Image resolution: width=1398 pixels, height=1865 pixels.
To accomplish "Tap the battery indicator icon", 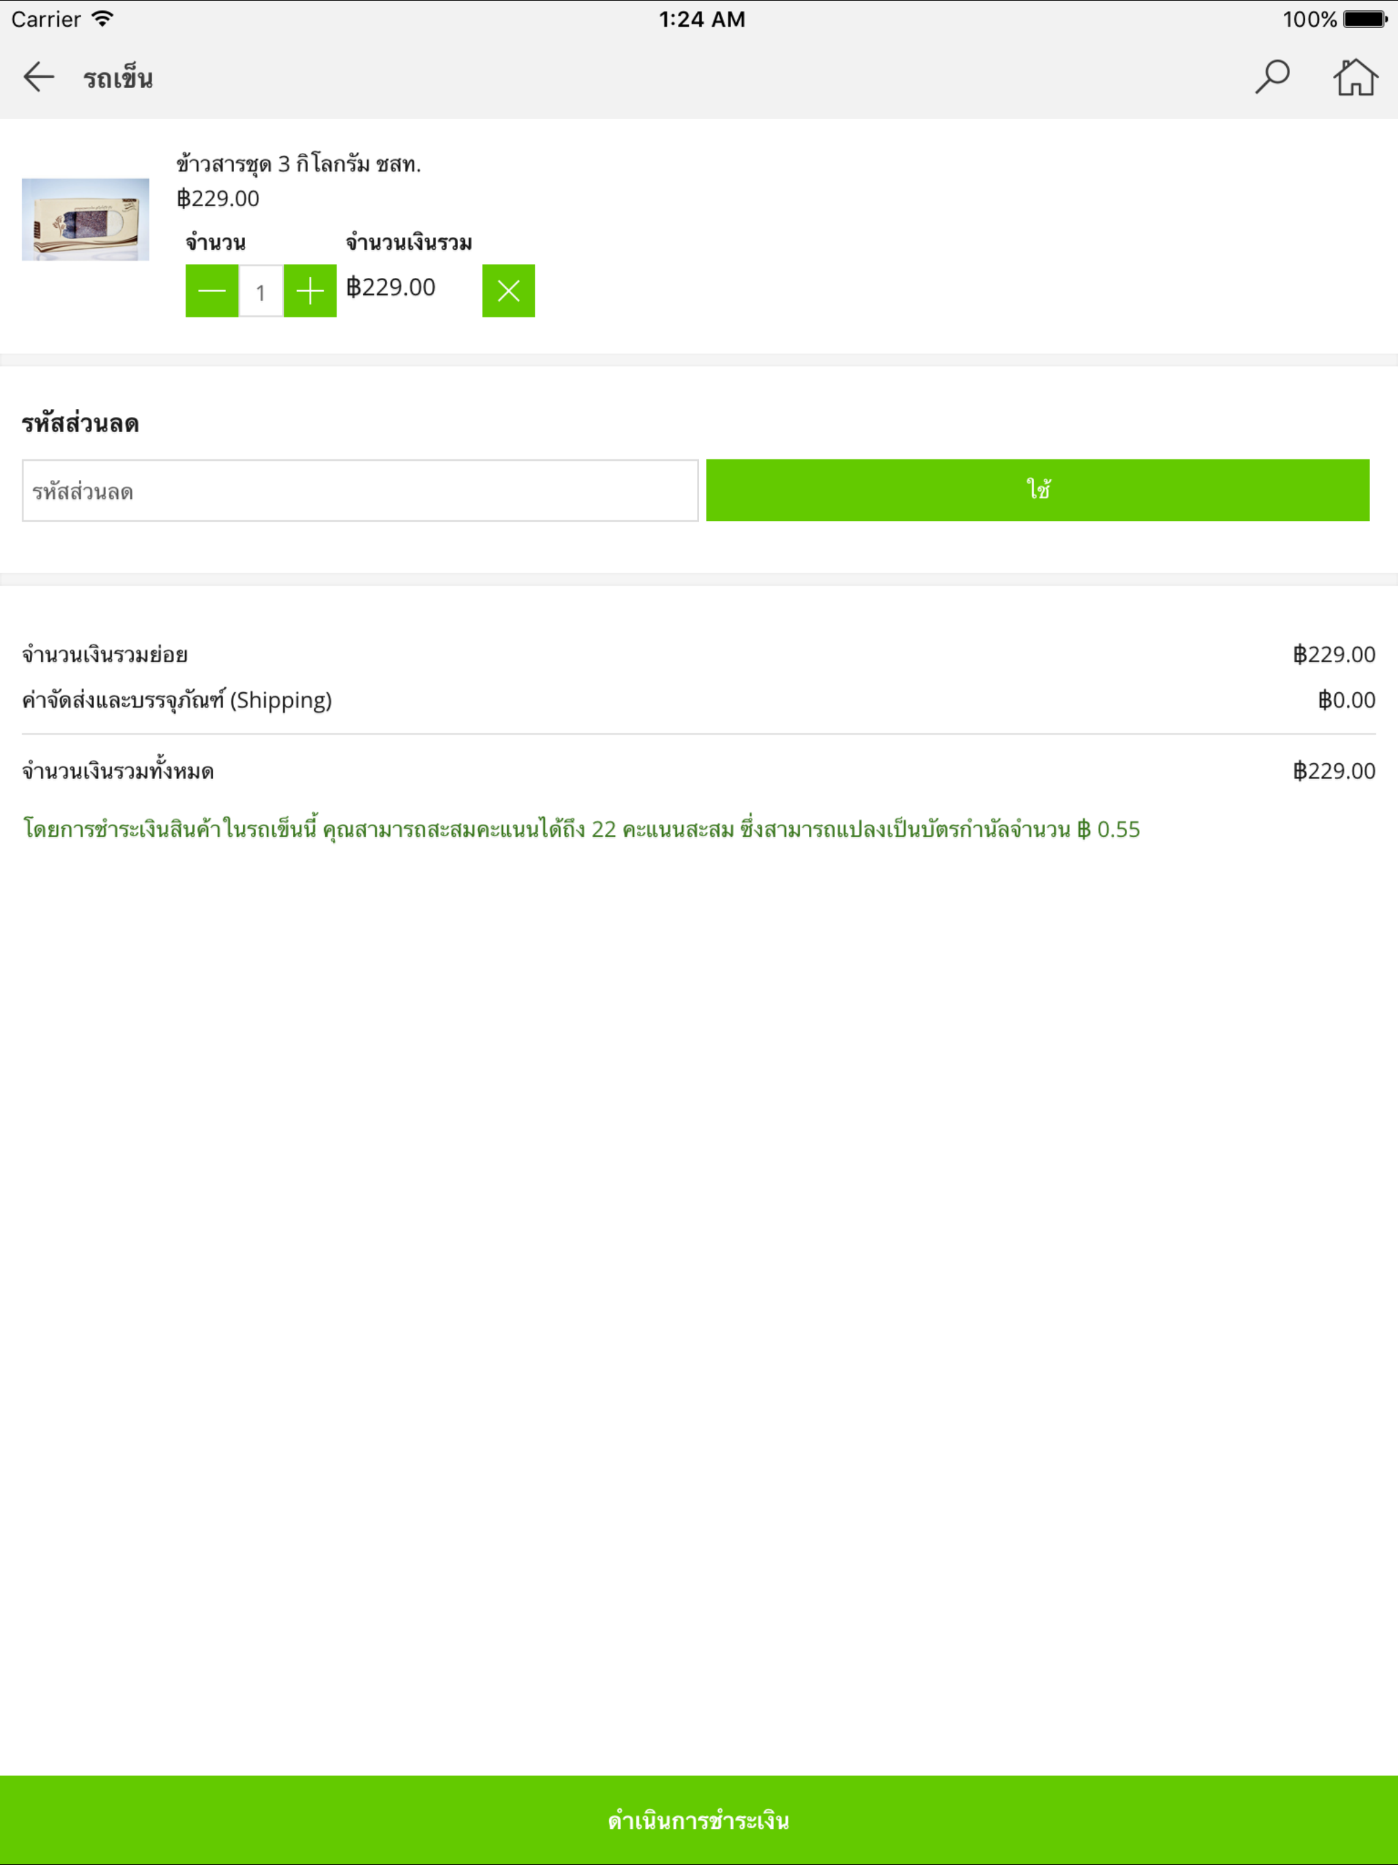I will click(1366, 18).
